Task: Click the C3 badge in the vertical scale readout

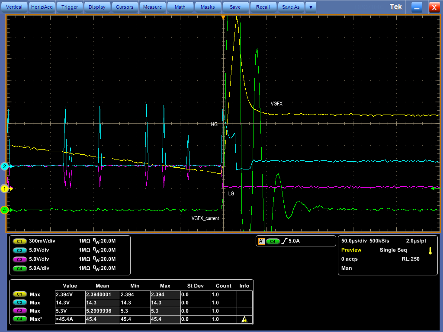Action: pyautogui.click(x=20, y=259)
